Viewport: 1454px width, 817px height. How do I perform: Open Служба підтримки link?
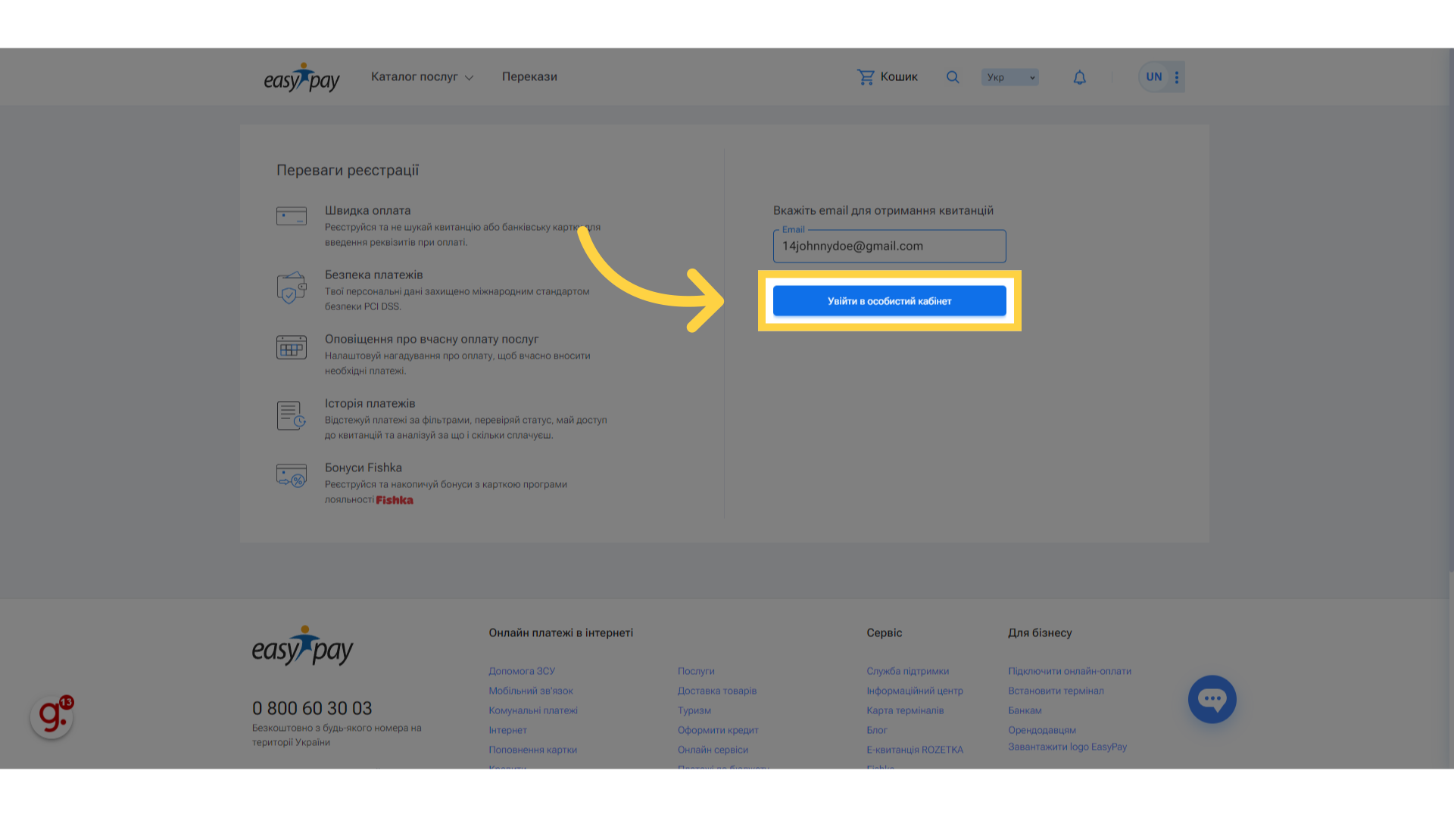pos(907,671)
